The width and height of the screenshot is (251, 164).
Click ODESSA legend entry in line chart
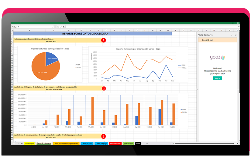182,68
